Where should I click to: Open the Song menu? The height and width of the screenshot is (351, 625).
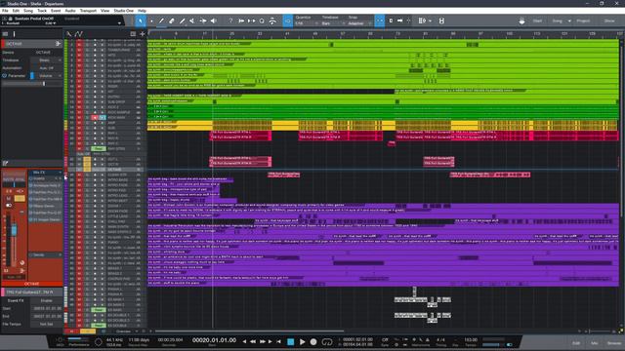click(x=28, y=11)
